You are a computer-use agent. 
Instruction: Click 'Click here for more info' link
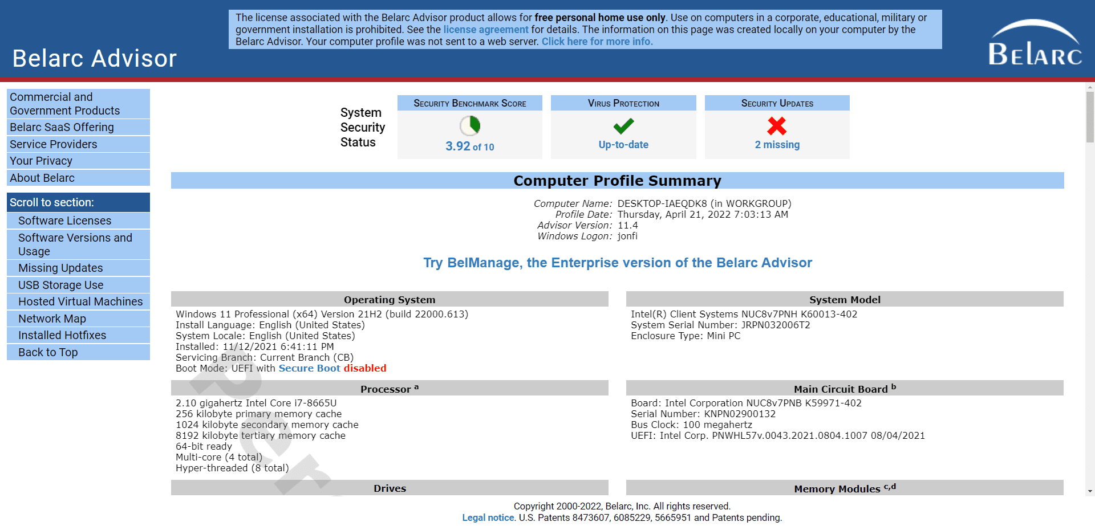point(597,42)
